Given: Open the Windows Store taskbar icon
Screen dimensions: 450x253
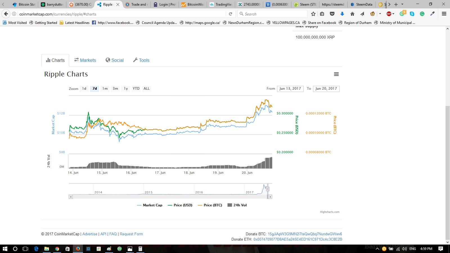Looking at the screenshot, I should point(67,249).
